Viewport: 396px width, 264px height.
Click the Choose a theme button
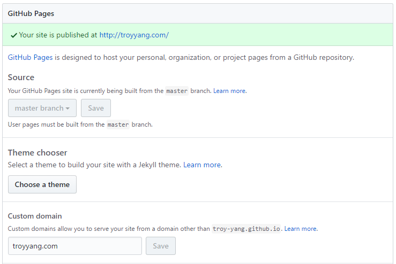pyautogui.click(x=42, y=184)
